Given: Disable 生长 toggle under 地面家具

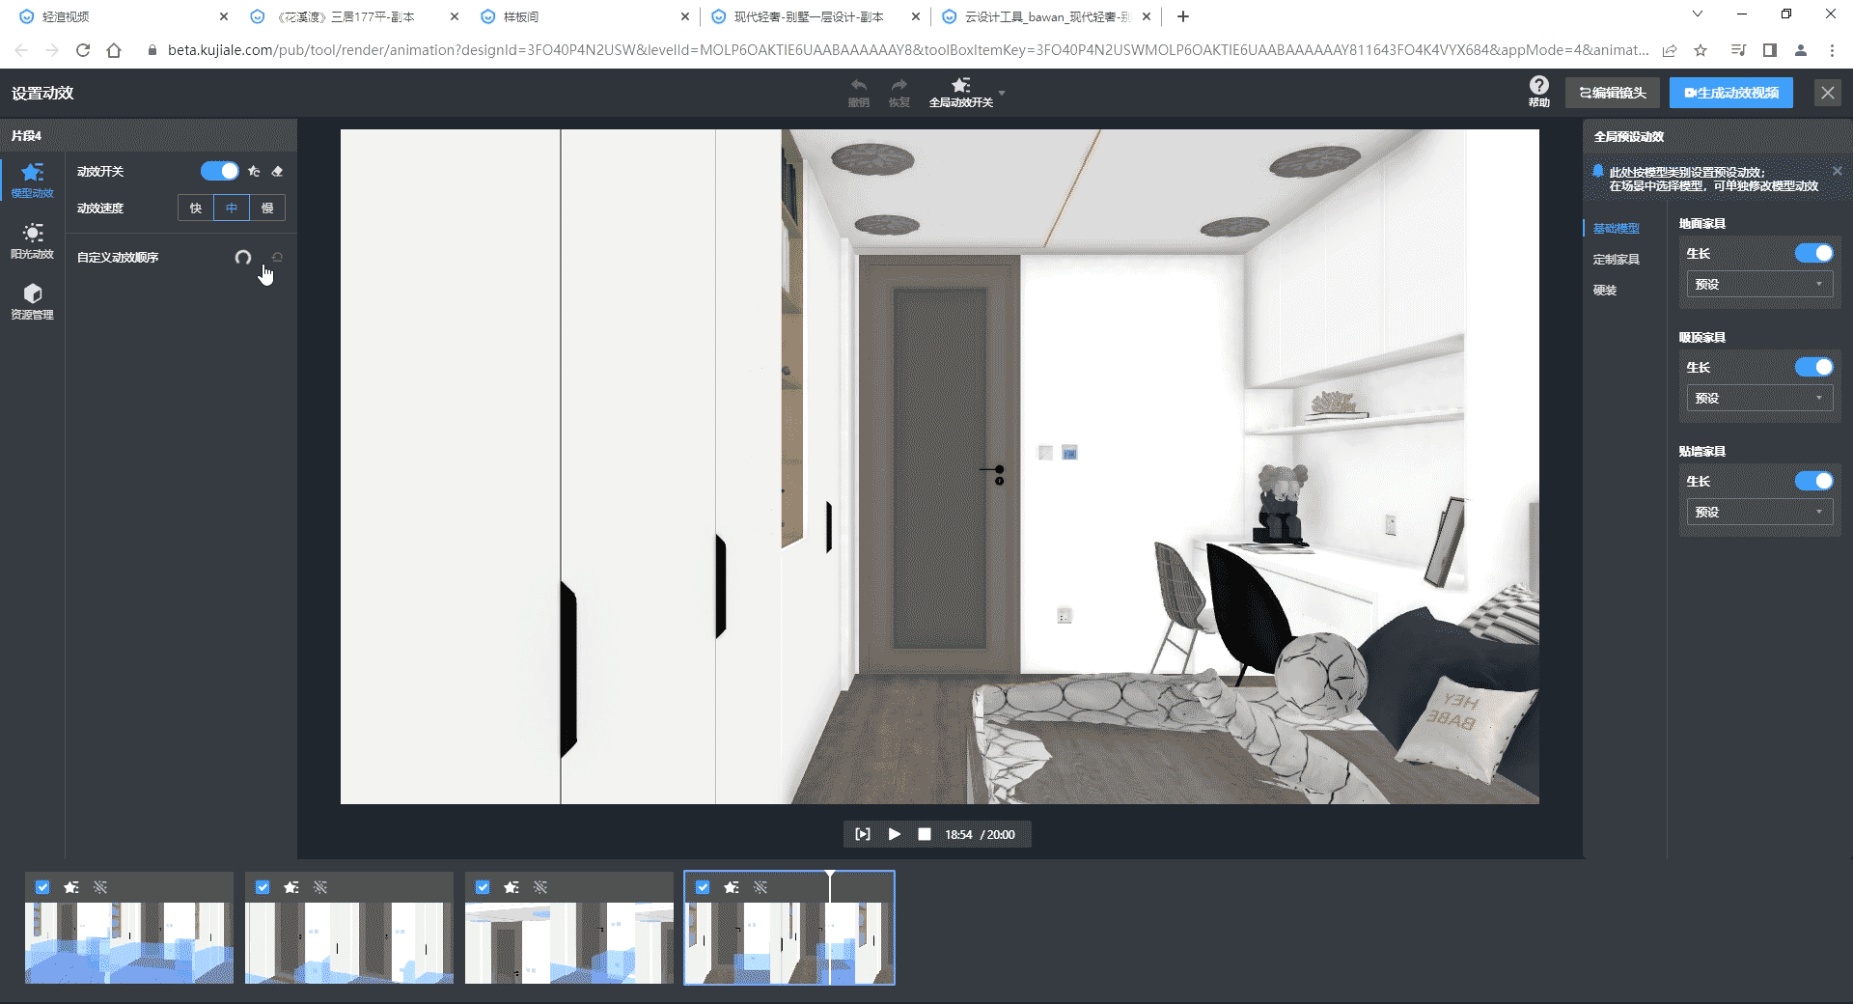Looking at the screenshot, I should pyautogui.click(x=1813, y=253).
